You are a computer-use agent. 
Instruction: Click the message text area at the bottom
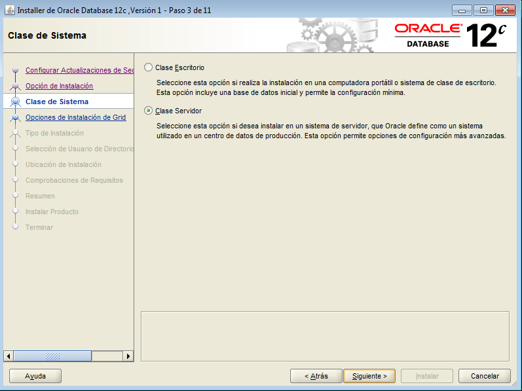coord(326,336)
